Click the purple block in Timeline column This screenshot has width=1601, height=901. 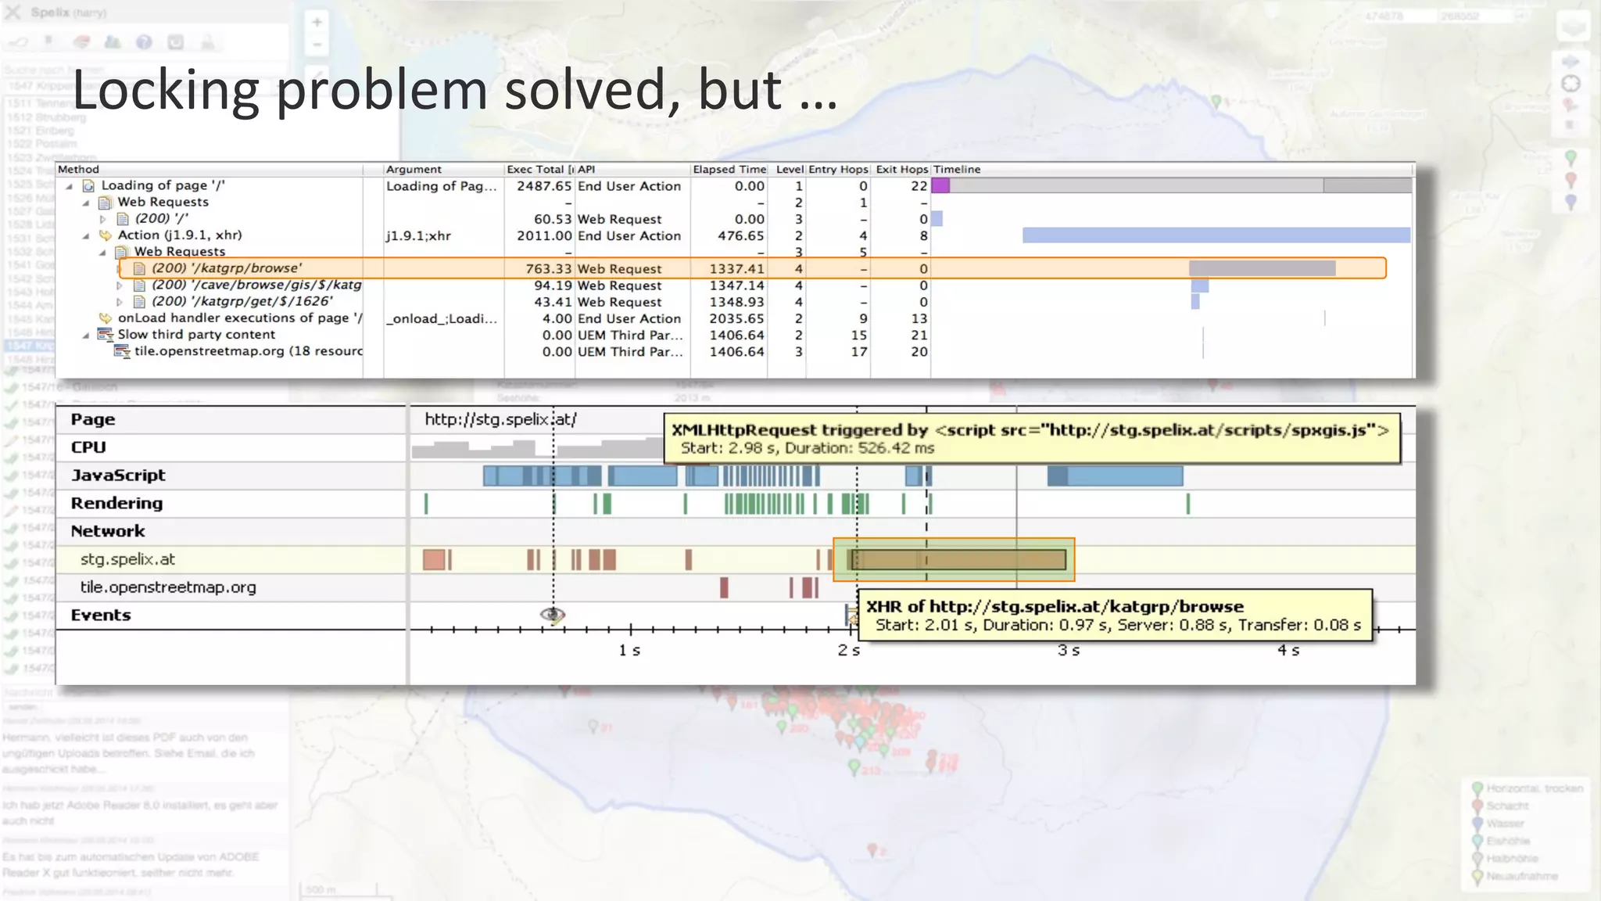click(x=940, y=186)
